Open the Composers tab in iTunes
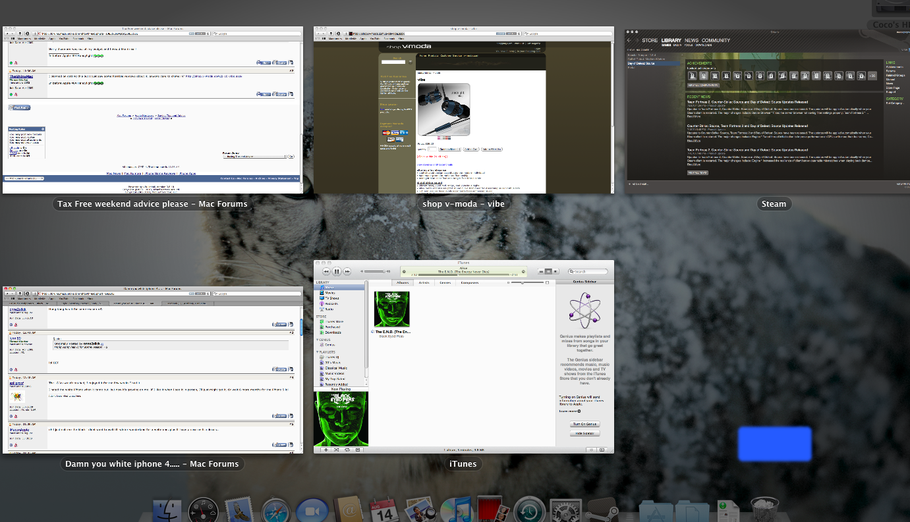Image resolution: width=910 pixels, height=522 pixels. click(x=470, y=282)
